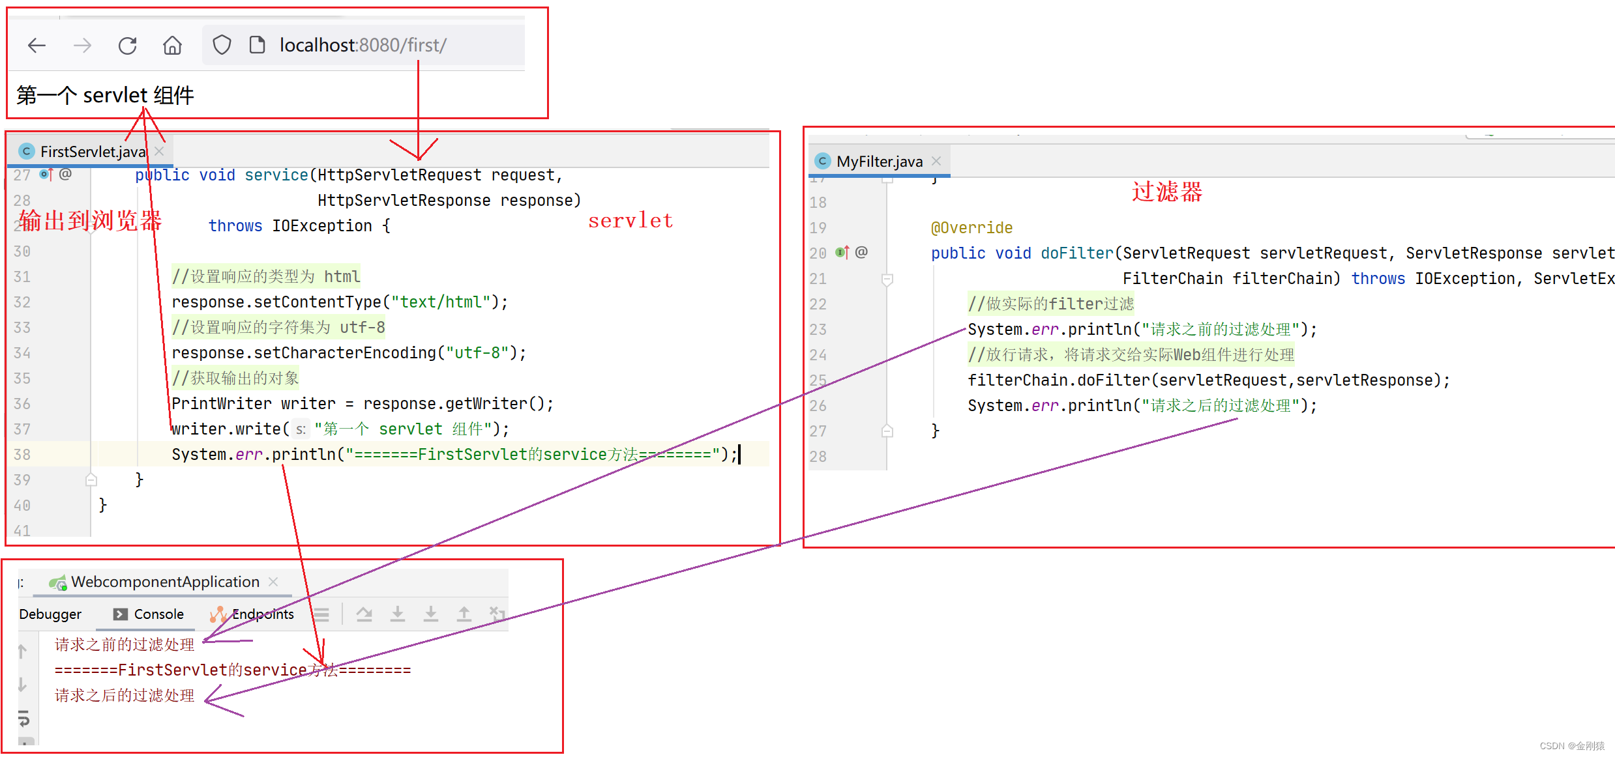Click the filterChain.doFilter call line
Image resolution: width=1615 pixels, height=757 pixels.
tap(1209, 380)
